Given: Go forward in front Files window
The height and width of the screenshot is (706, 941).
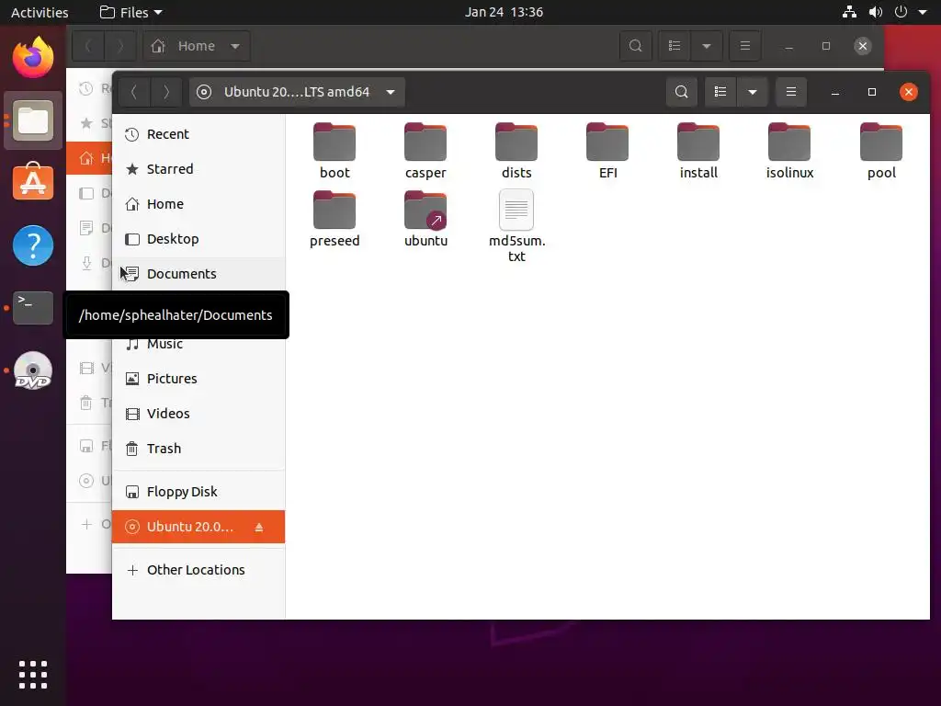Looking at the screenshot, I should click(165, 92).
